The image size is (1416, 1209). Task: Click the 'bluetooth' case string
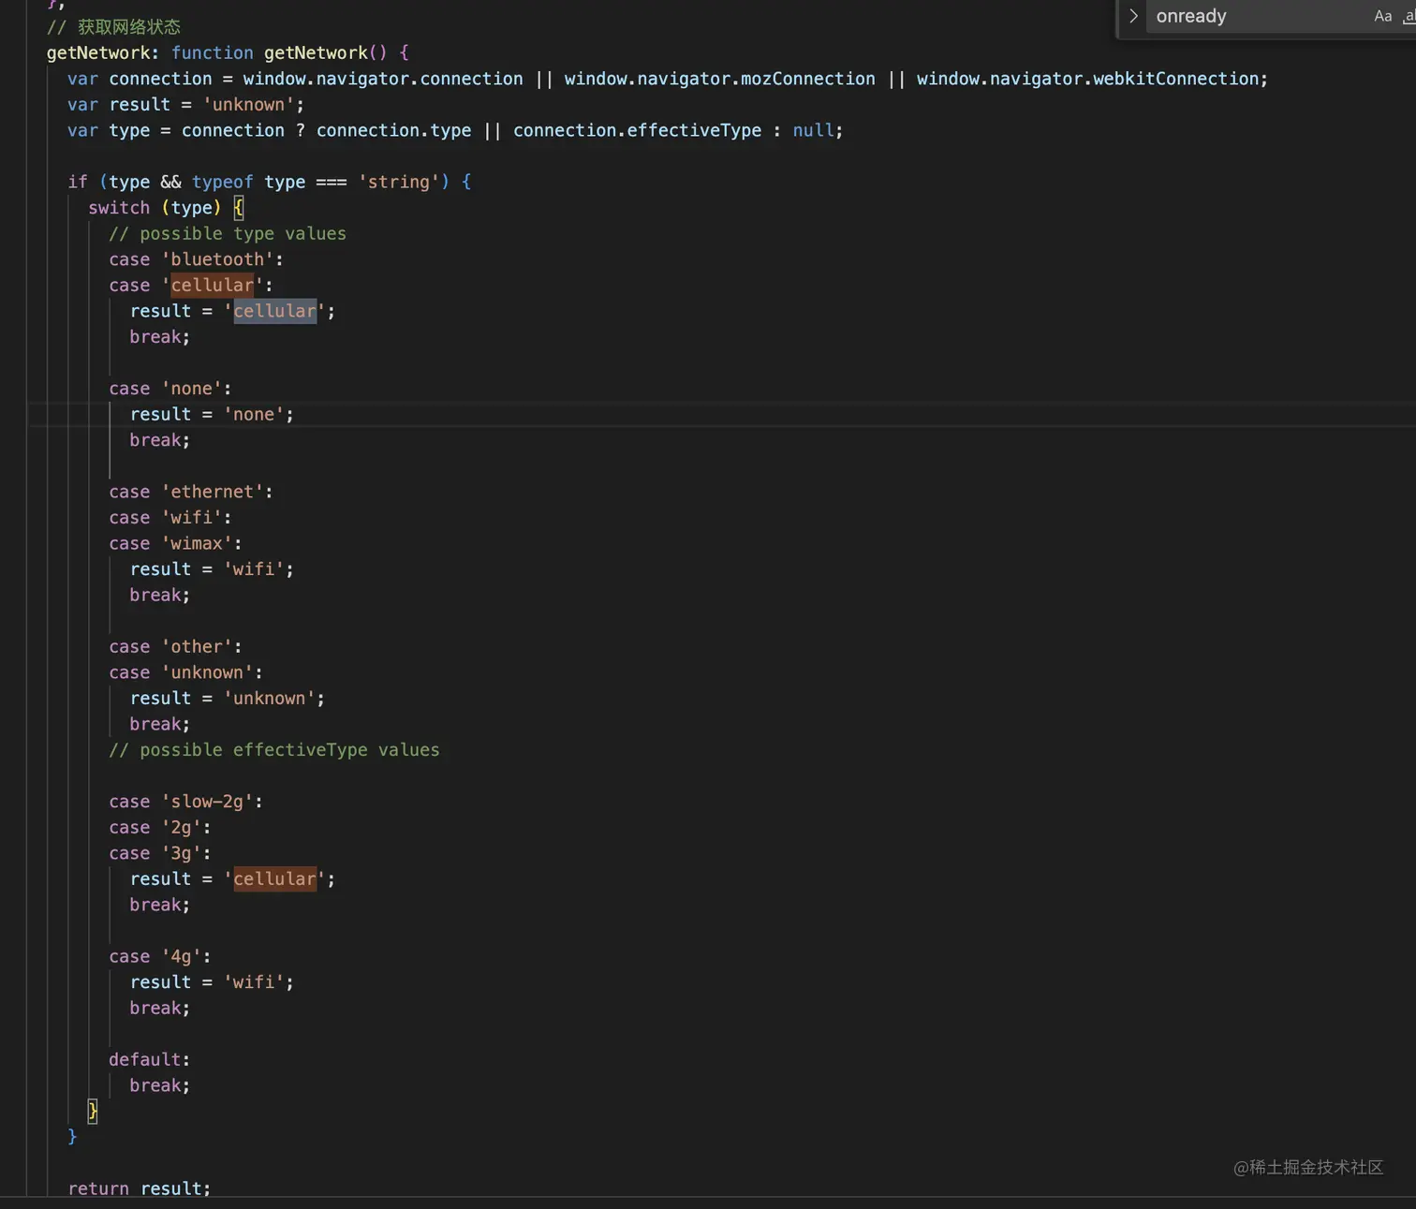pos(218,259)
